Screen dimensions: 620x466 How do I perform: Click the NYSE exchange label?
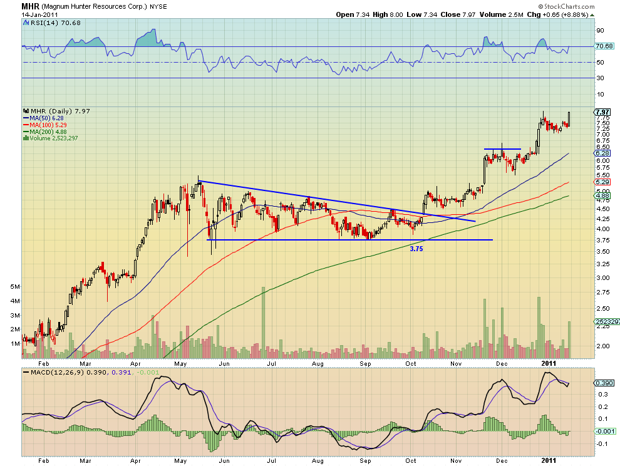158,7
